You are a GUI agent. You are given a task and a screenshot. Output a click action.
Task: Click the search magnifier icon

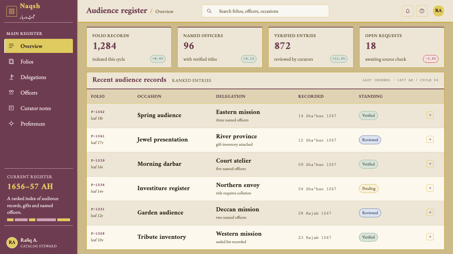tap(209, 11)
